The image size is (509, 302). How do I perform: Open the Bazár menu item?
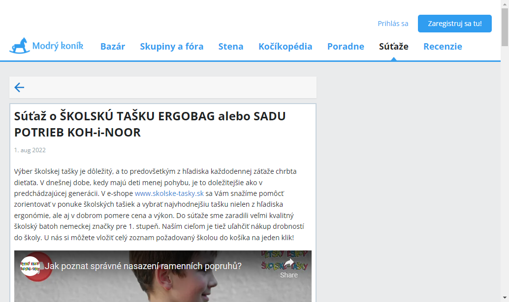[x=113, y=46]
